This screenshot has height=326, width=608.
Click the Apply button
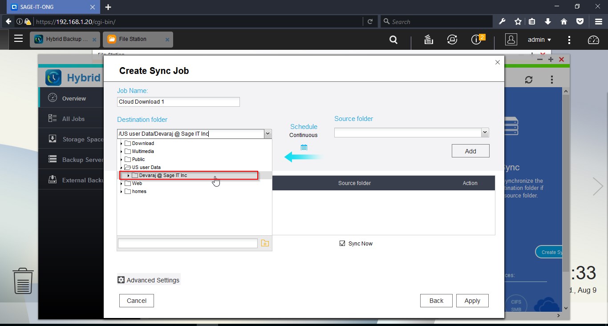click(472, 301)
